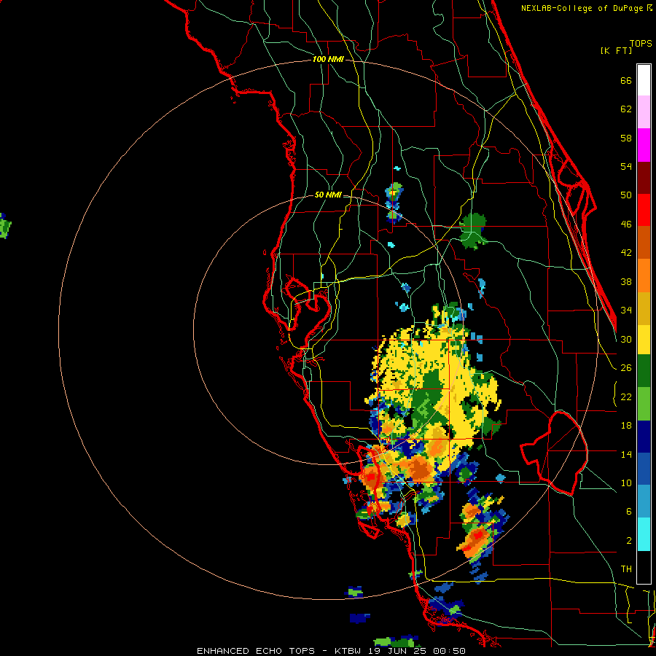Select the 30 value on the legend
Image resolution: width=656 pixels, height=656 pixels.
pos(626,339)
